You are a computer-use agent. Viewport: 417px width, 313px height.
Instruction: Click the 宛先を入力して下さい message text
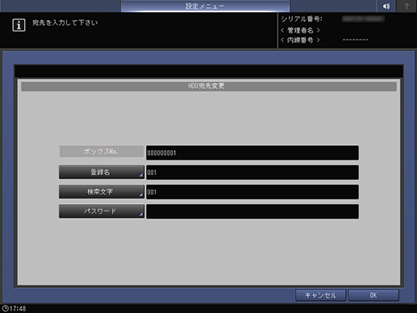[65, 23]
